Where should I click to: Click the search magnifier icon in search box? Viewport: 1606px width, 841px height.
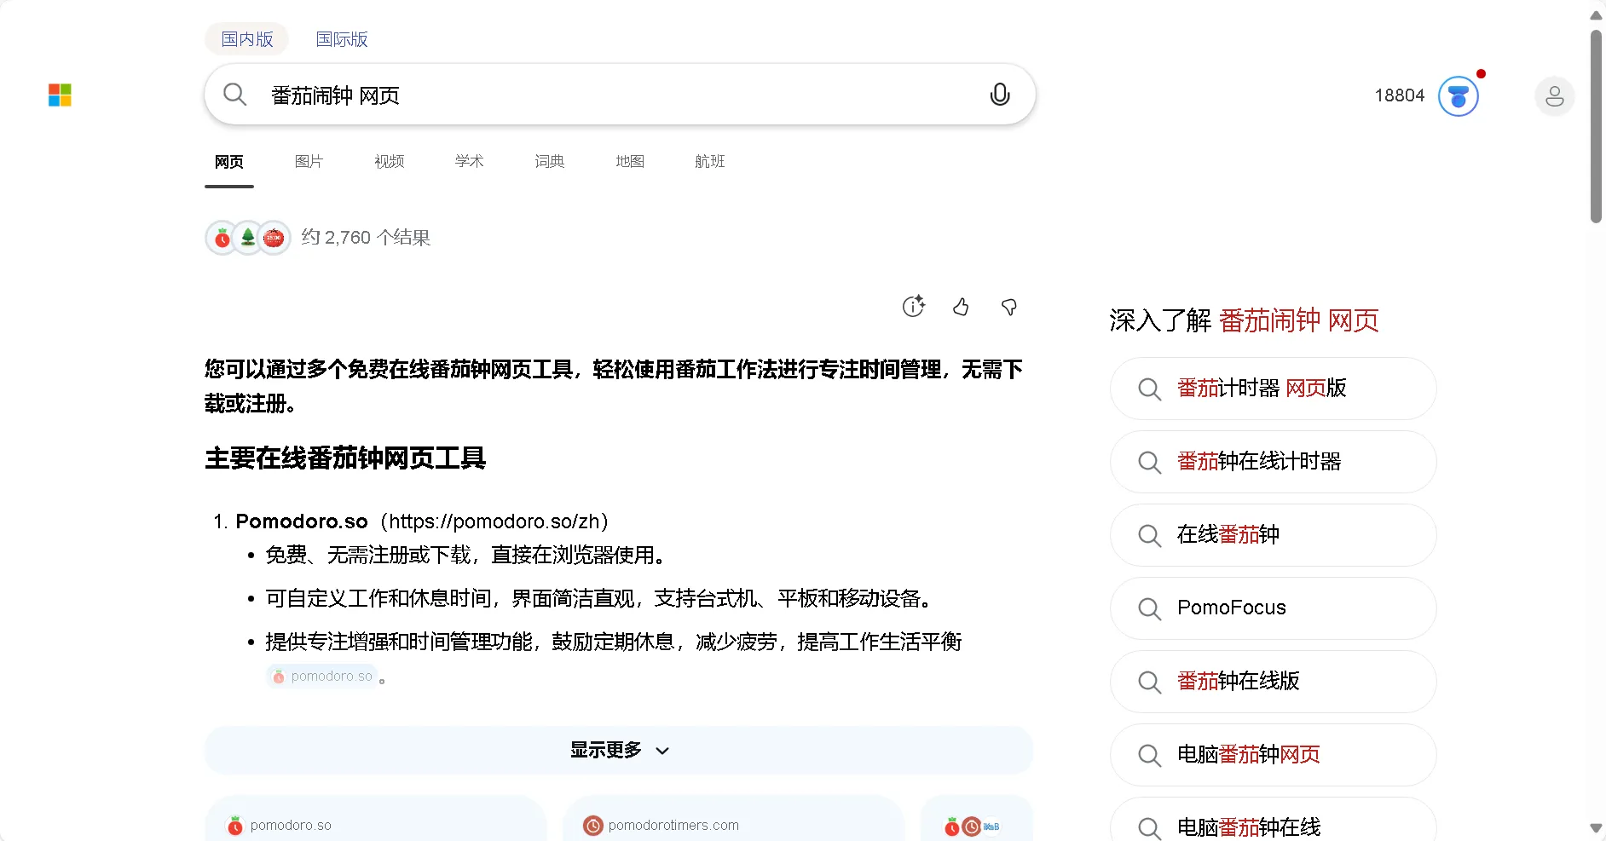click(234, 95)
